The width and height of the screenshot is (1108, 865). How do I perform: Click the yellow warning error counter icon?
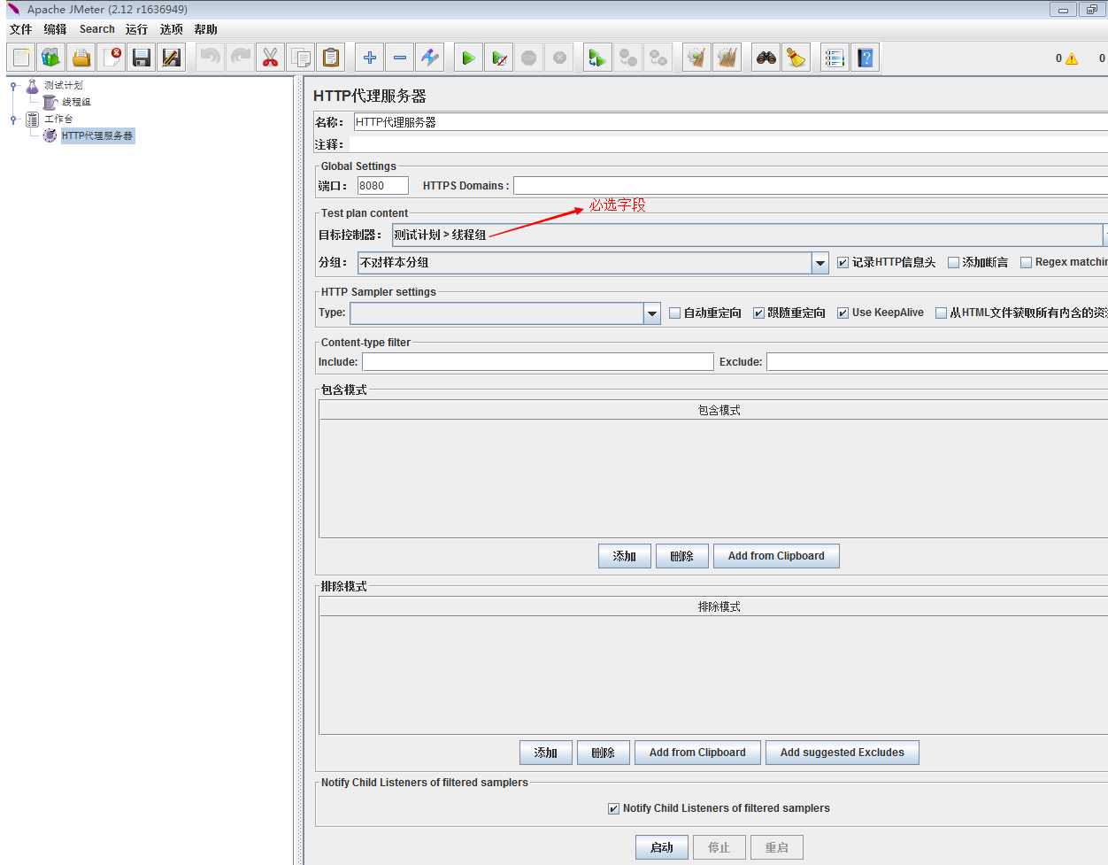pos(1072,58)
